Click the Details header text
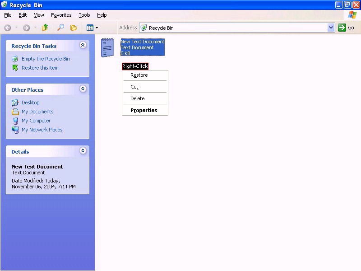Viewport: 361px width, 271px height. point(20,152)
